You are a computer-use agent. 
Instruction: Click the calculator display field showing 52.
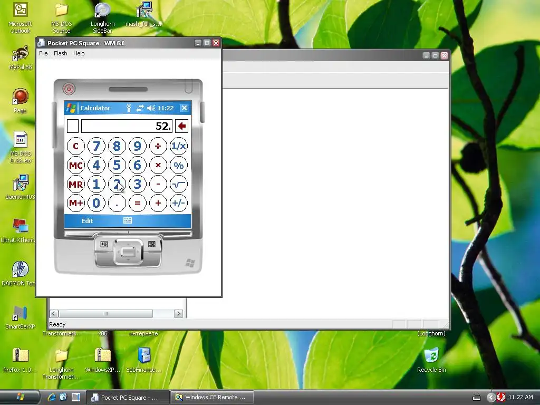pos(127,126)
